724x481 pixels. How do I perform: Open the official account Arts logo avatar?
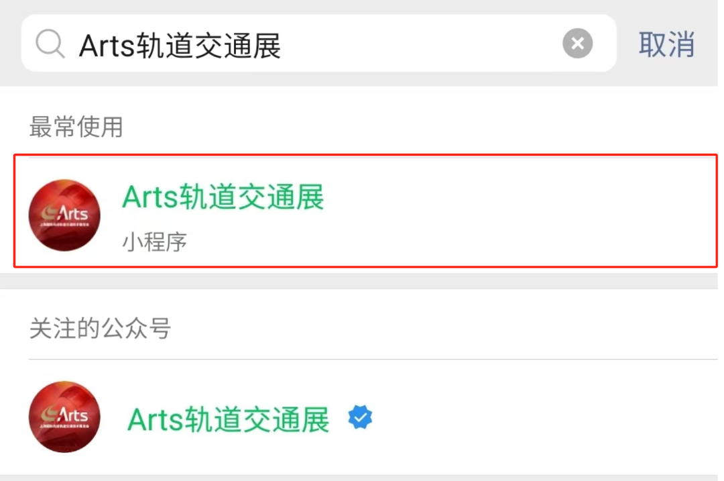[x=64, y=417]
